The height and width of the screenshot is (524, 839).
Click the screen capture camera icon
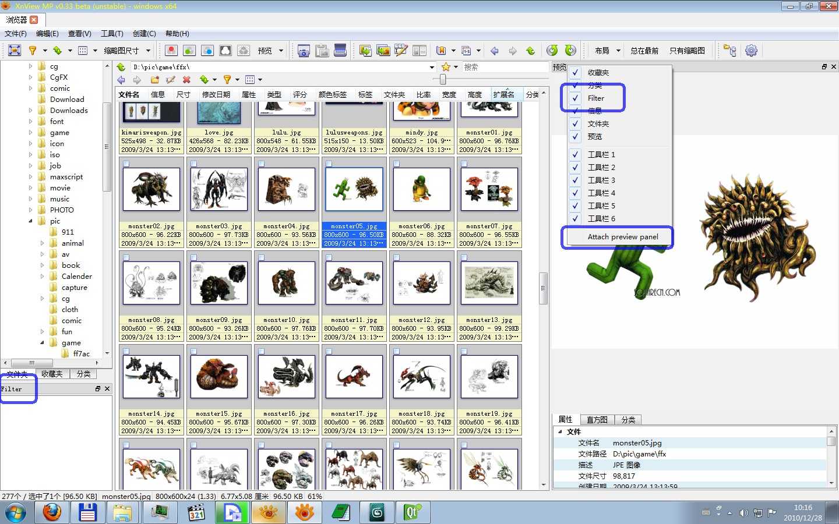[304, 51]
